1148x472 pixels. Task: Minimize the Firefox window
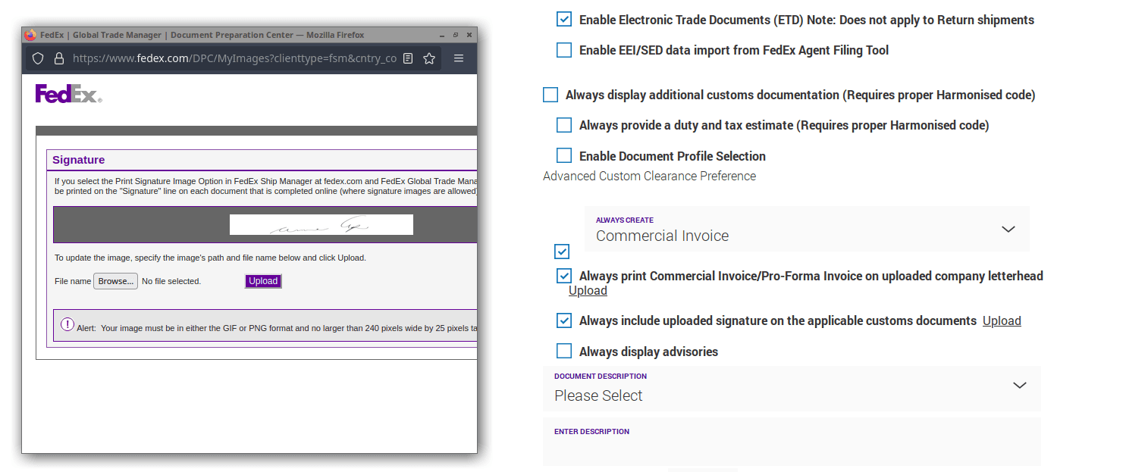pos(442,35)
